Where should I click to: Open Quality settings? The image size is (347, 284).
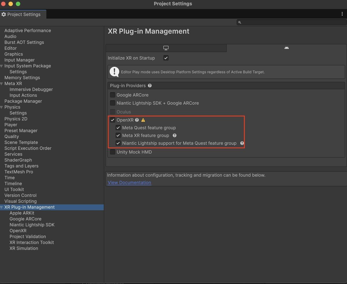pos(12,137)
